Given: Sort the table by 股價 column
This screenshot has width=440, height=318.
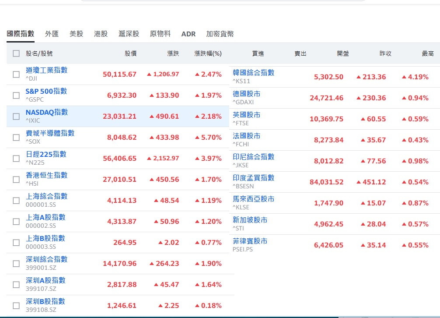Looking at the screenshot, I should click(x=130, y=53).
